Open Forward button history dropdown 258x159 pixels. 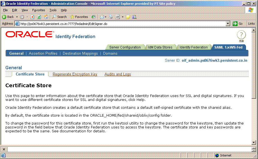[x=27, y=17]
